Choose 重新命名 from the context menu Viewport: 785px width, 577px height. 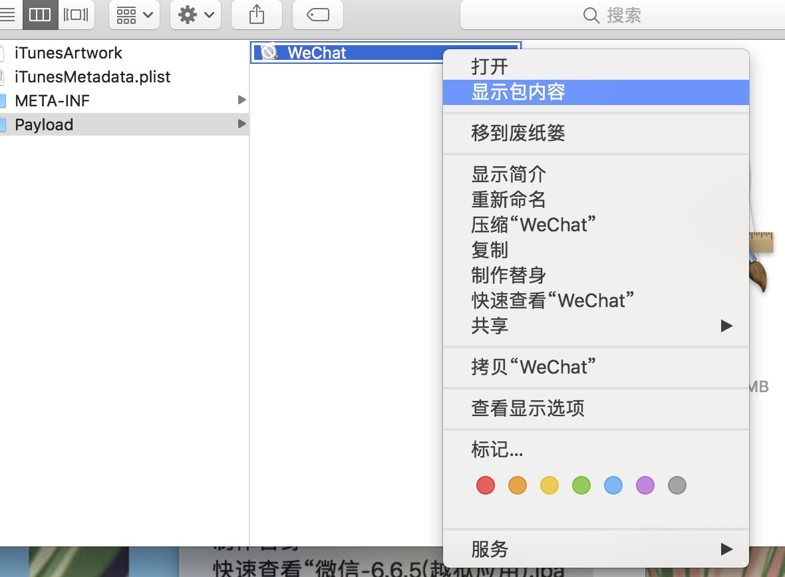coord(596,199)
